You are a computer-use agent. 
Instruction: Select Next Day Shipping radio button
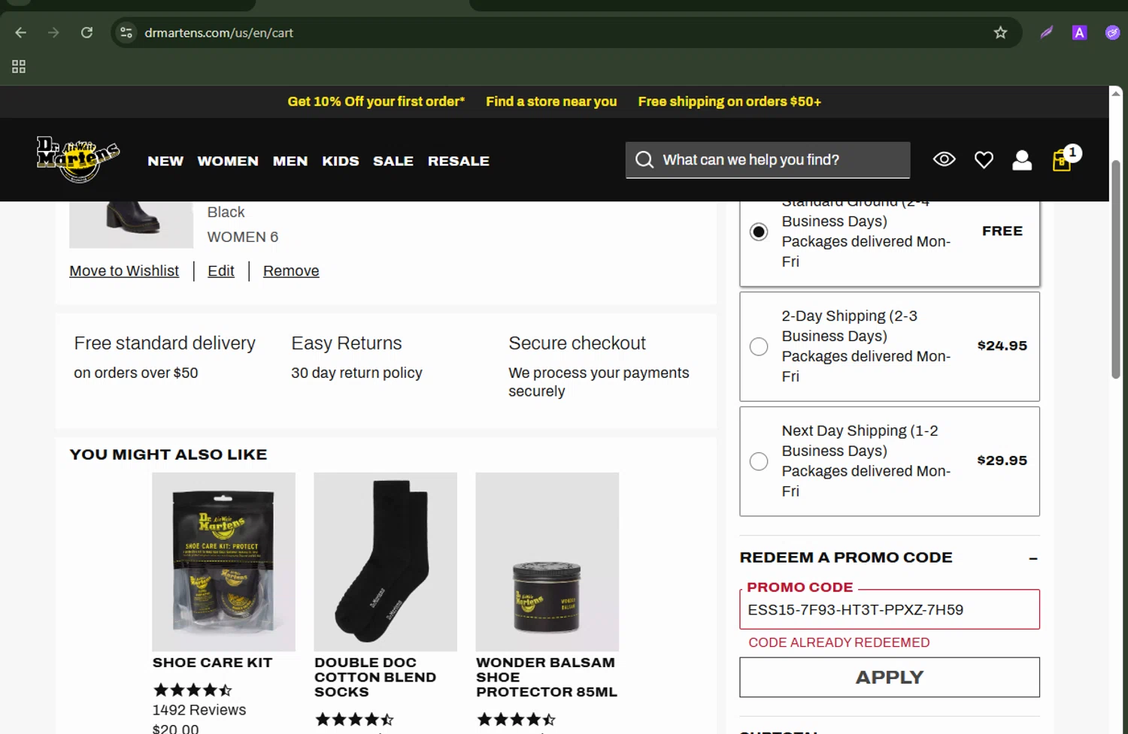(759, 461)
